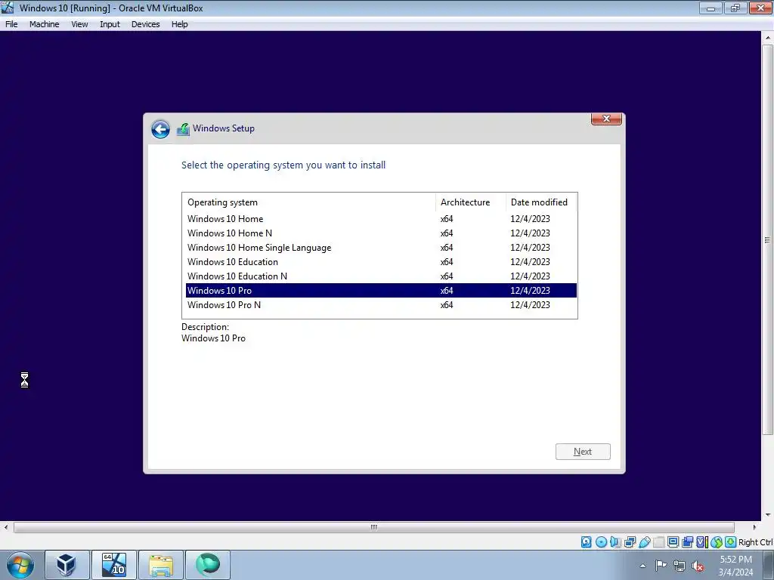Click the VirtualBox window title icon

[x=8, y=8]
